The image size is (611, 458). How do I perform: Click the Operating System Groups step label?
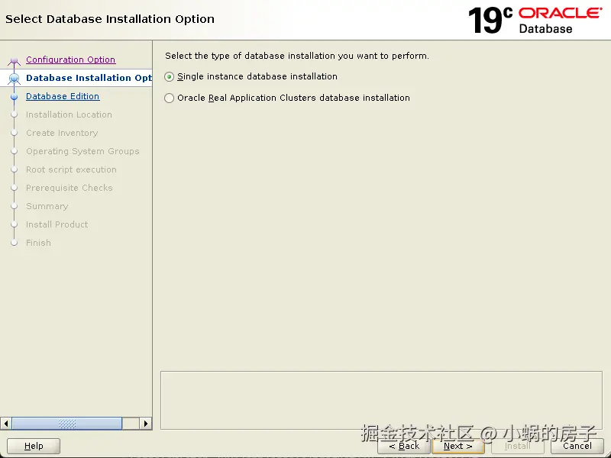(x=82, y=151)
